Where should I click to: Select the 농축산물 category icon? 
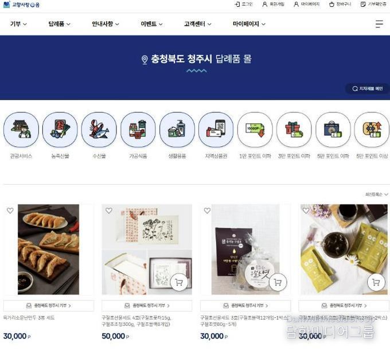(x=60, y=130)
